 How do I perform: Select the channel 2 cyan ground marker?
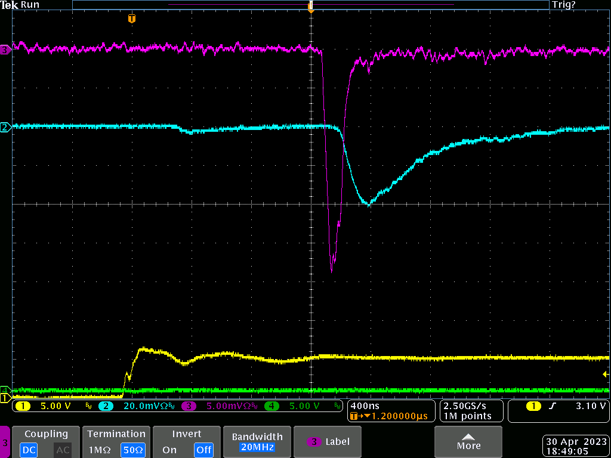pyautogui.click(x=5, y=127)
